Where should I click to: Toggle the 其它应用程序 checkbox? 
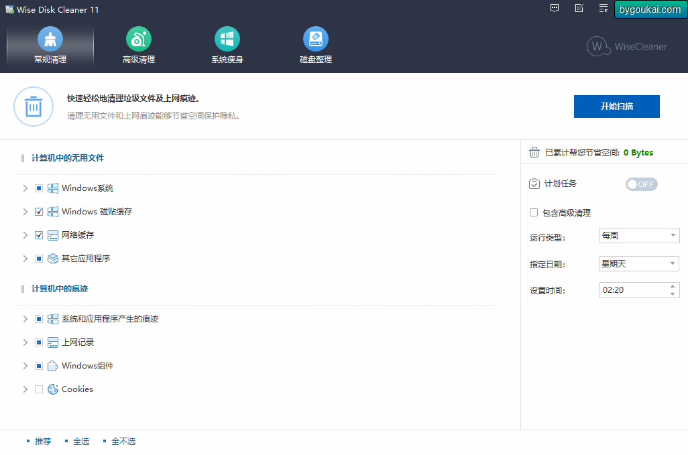[x=39, y=259]
